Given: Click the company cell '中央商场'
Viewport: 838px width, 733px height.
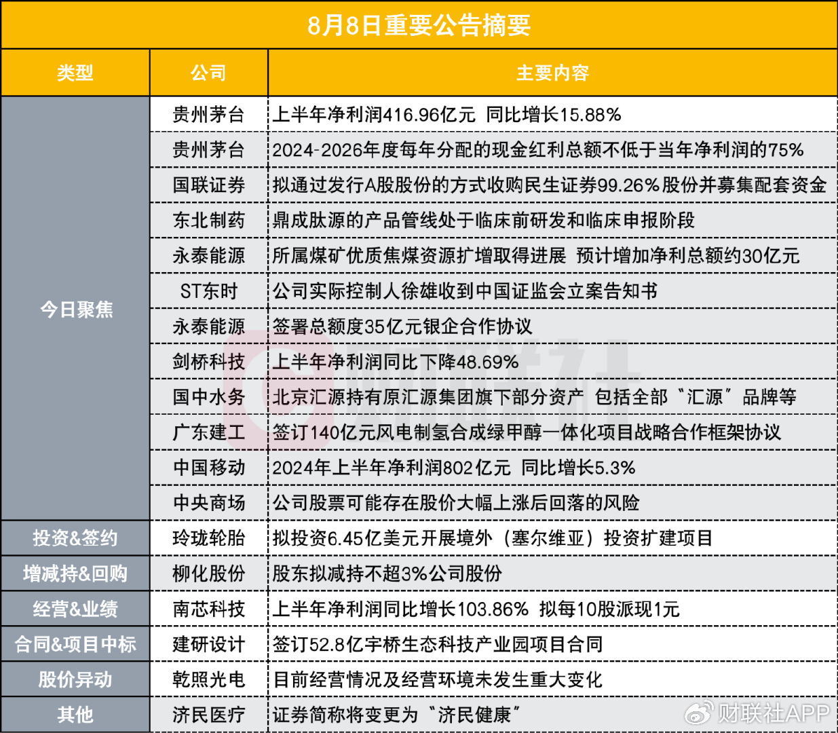Looking at the screenshot, I should 208,503.
